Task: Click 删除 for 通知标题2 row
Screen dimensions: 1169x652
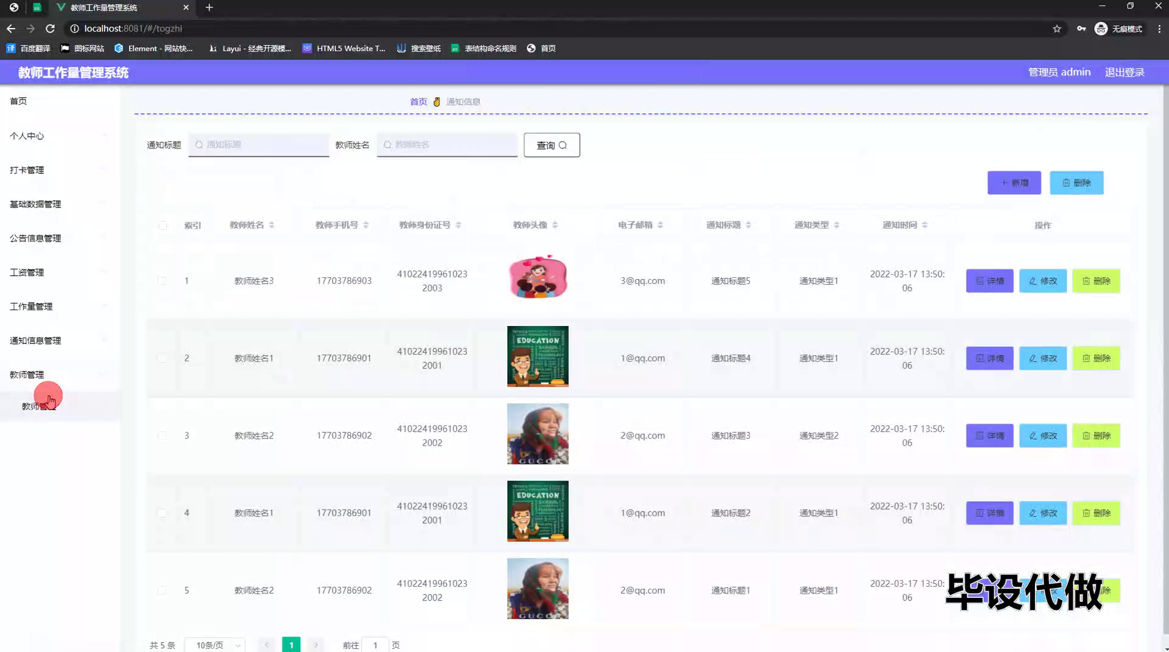Action: pos(1096,513)
